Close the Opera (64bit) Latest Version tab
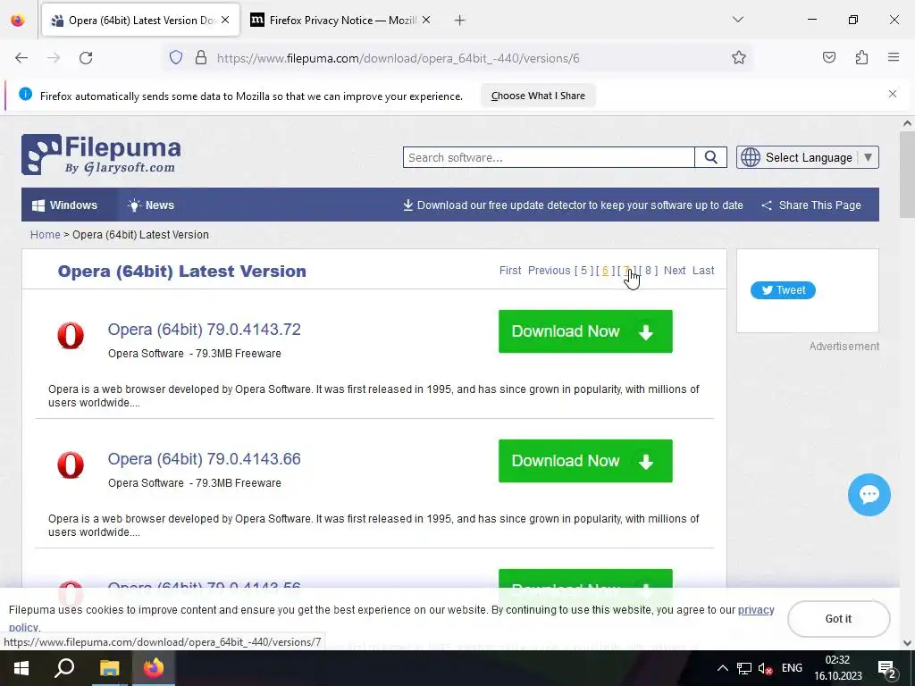This screenshot has height=686, width=915. point(225,20)
